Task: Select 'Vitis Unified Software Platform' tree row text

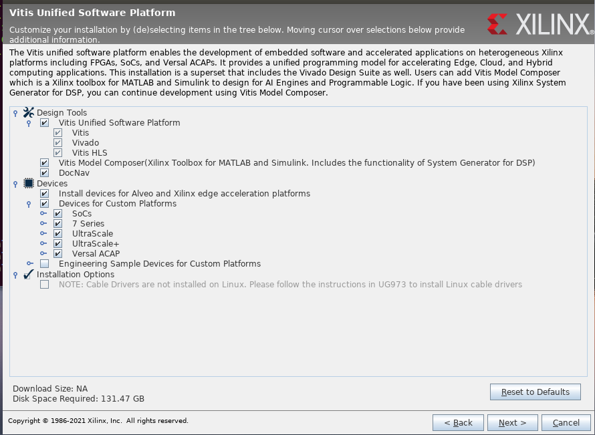Action: 119,122
